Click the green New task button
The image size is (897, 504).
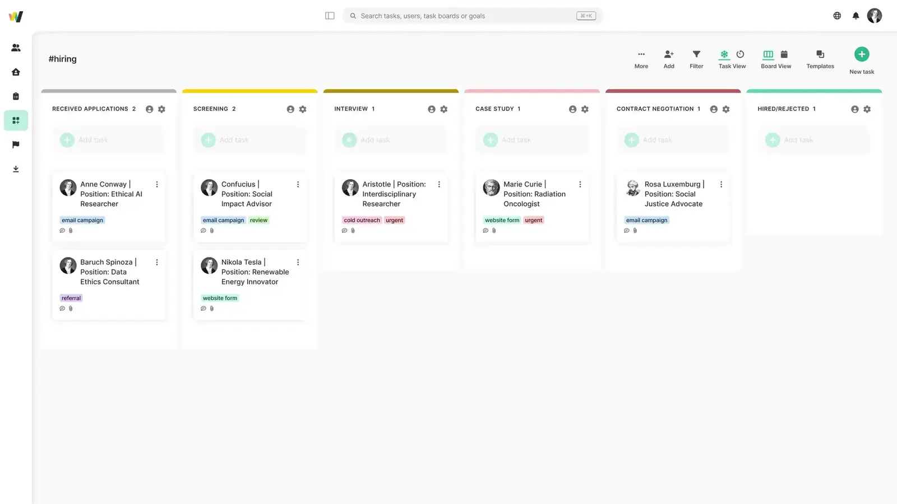coord(862,54)
